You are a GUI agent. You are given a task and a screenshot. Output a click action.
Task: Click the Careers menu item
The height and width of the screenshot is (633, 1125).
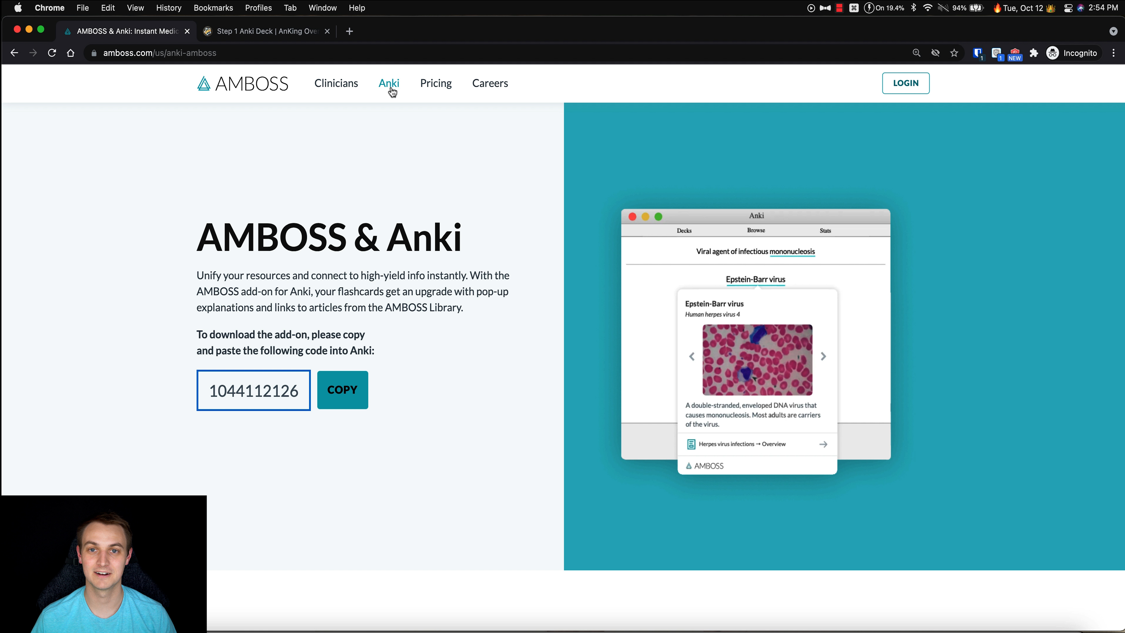pos(490,83)
